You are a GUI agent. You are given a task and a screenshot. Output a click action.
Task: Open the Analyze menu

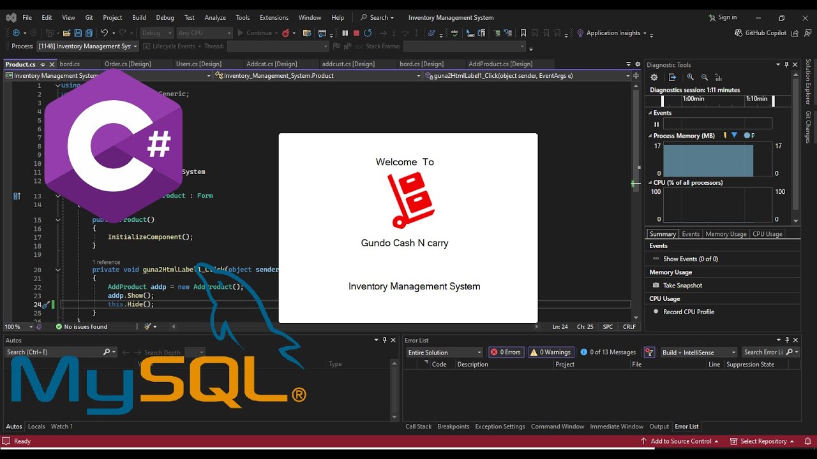215,18
